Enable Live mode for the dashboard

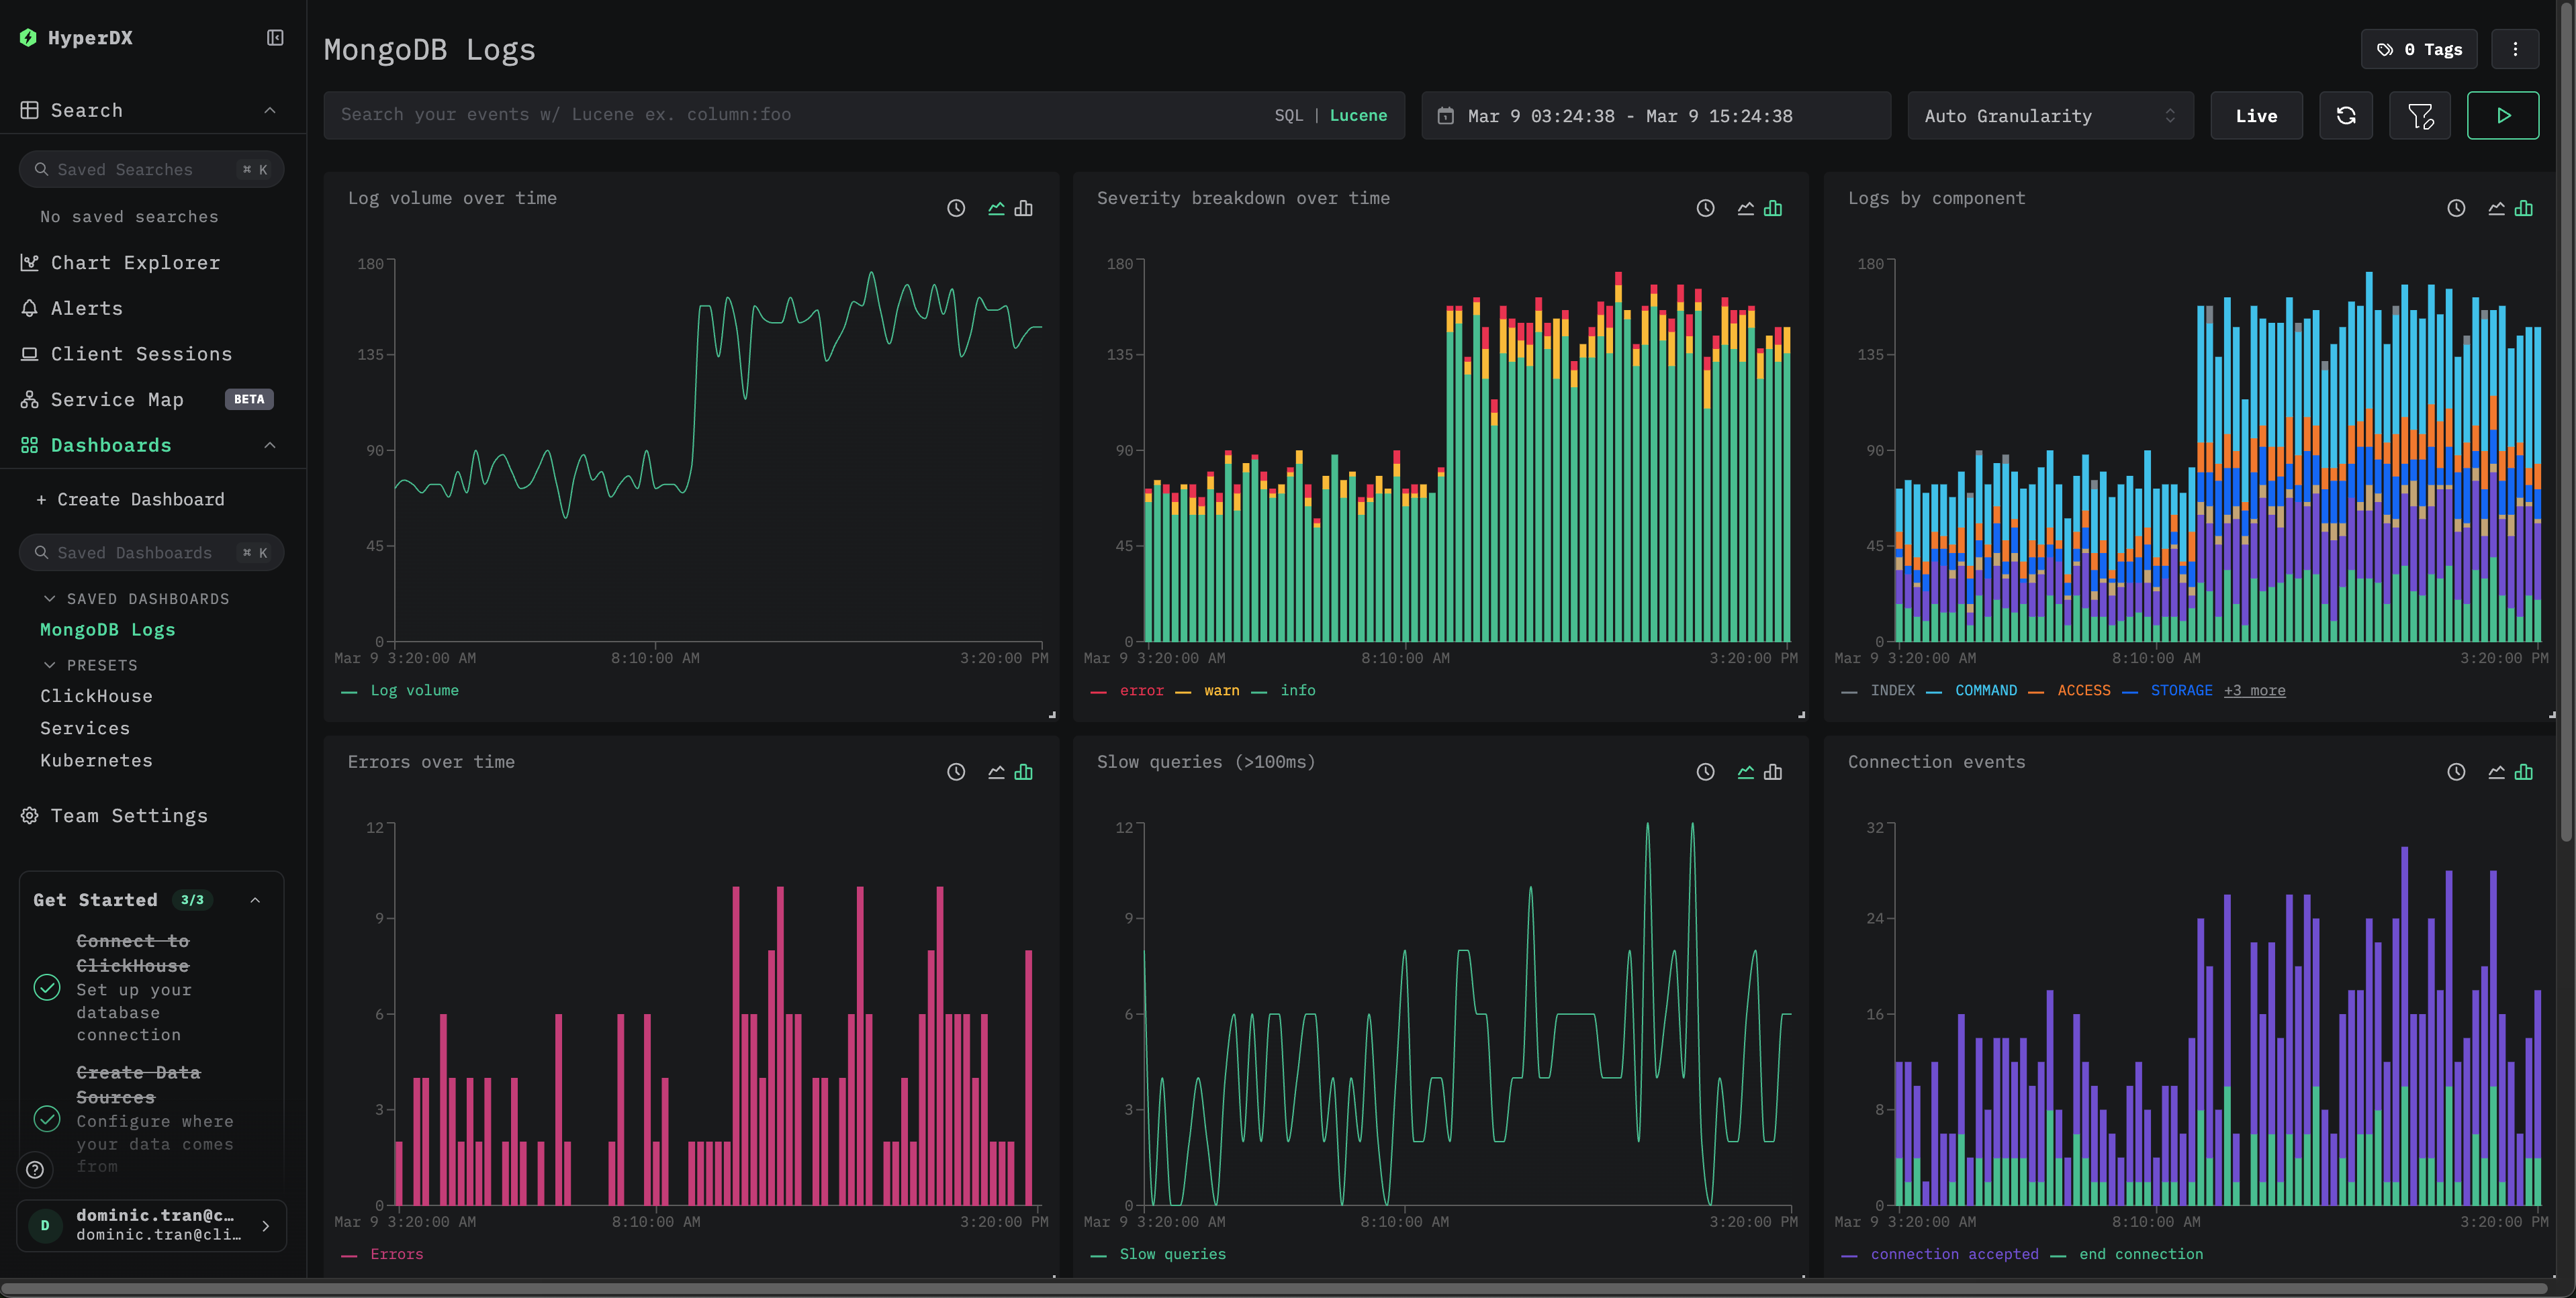pos(2256,115)
